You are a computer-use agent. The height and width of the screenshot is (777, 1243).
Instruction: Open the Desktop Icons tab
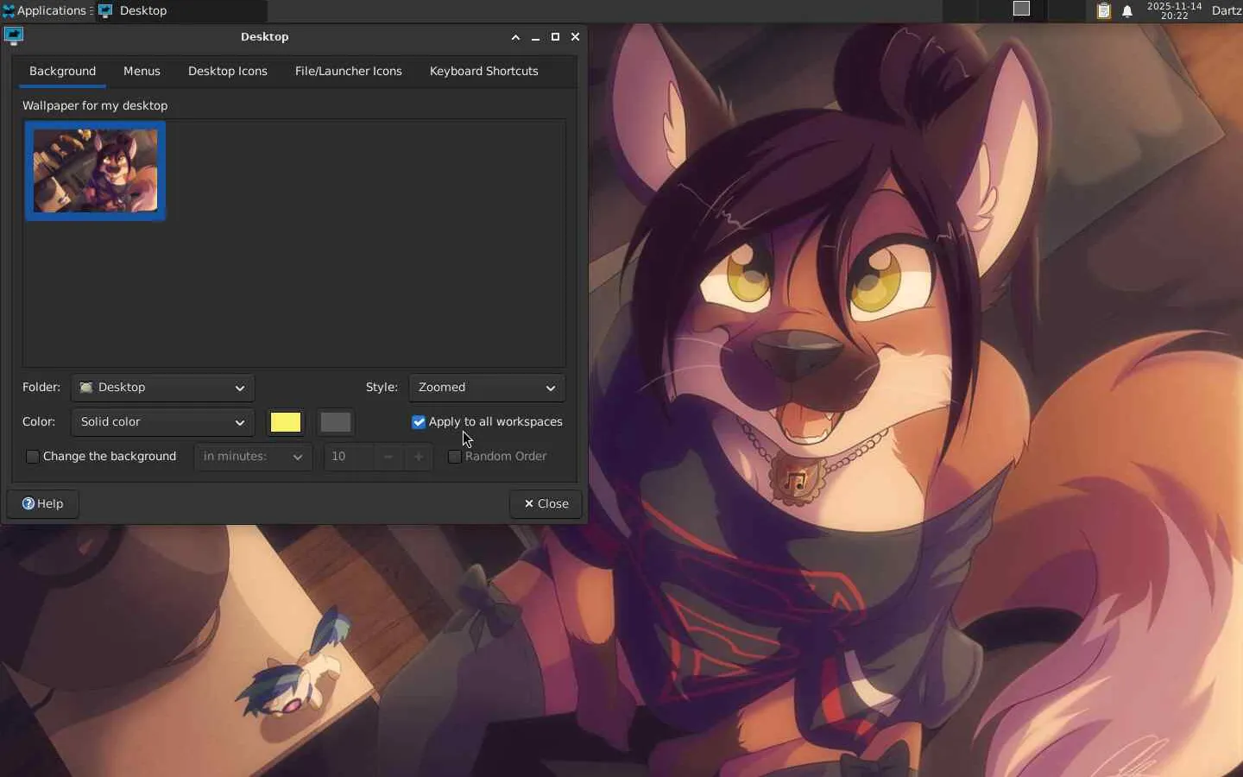pyautogui.click(x=228, y=72)
